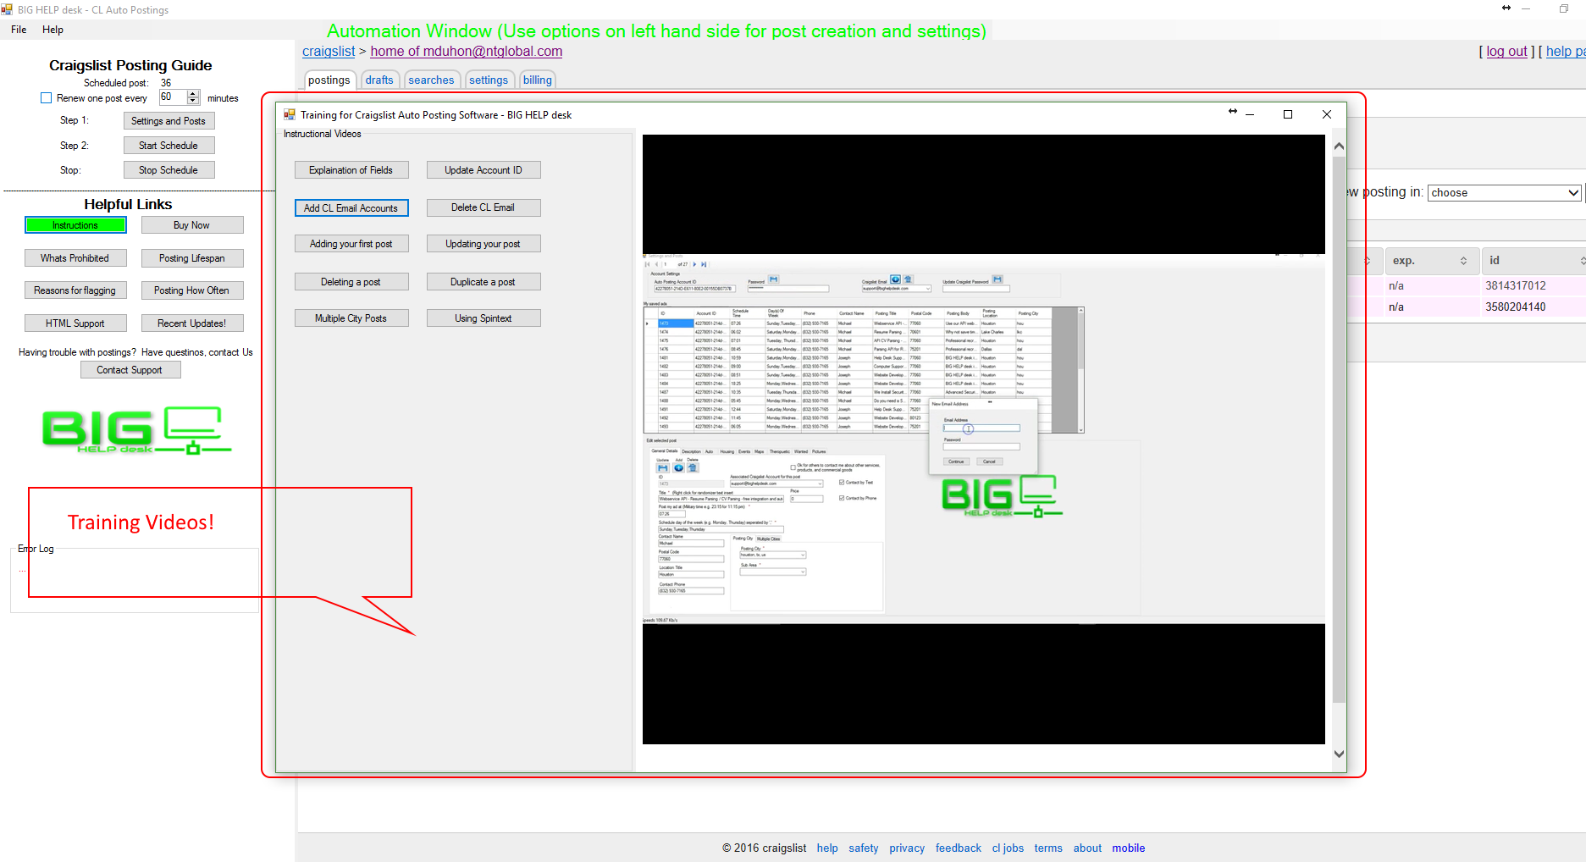This screenshot has height=862, width=1586.
Task: Open the green Instructions link button
Action: (x=75, y=225)
